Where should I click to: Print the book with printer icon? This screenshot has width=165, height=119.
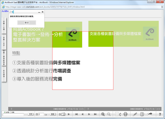pyautogui.click(x=125, y=114)
